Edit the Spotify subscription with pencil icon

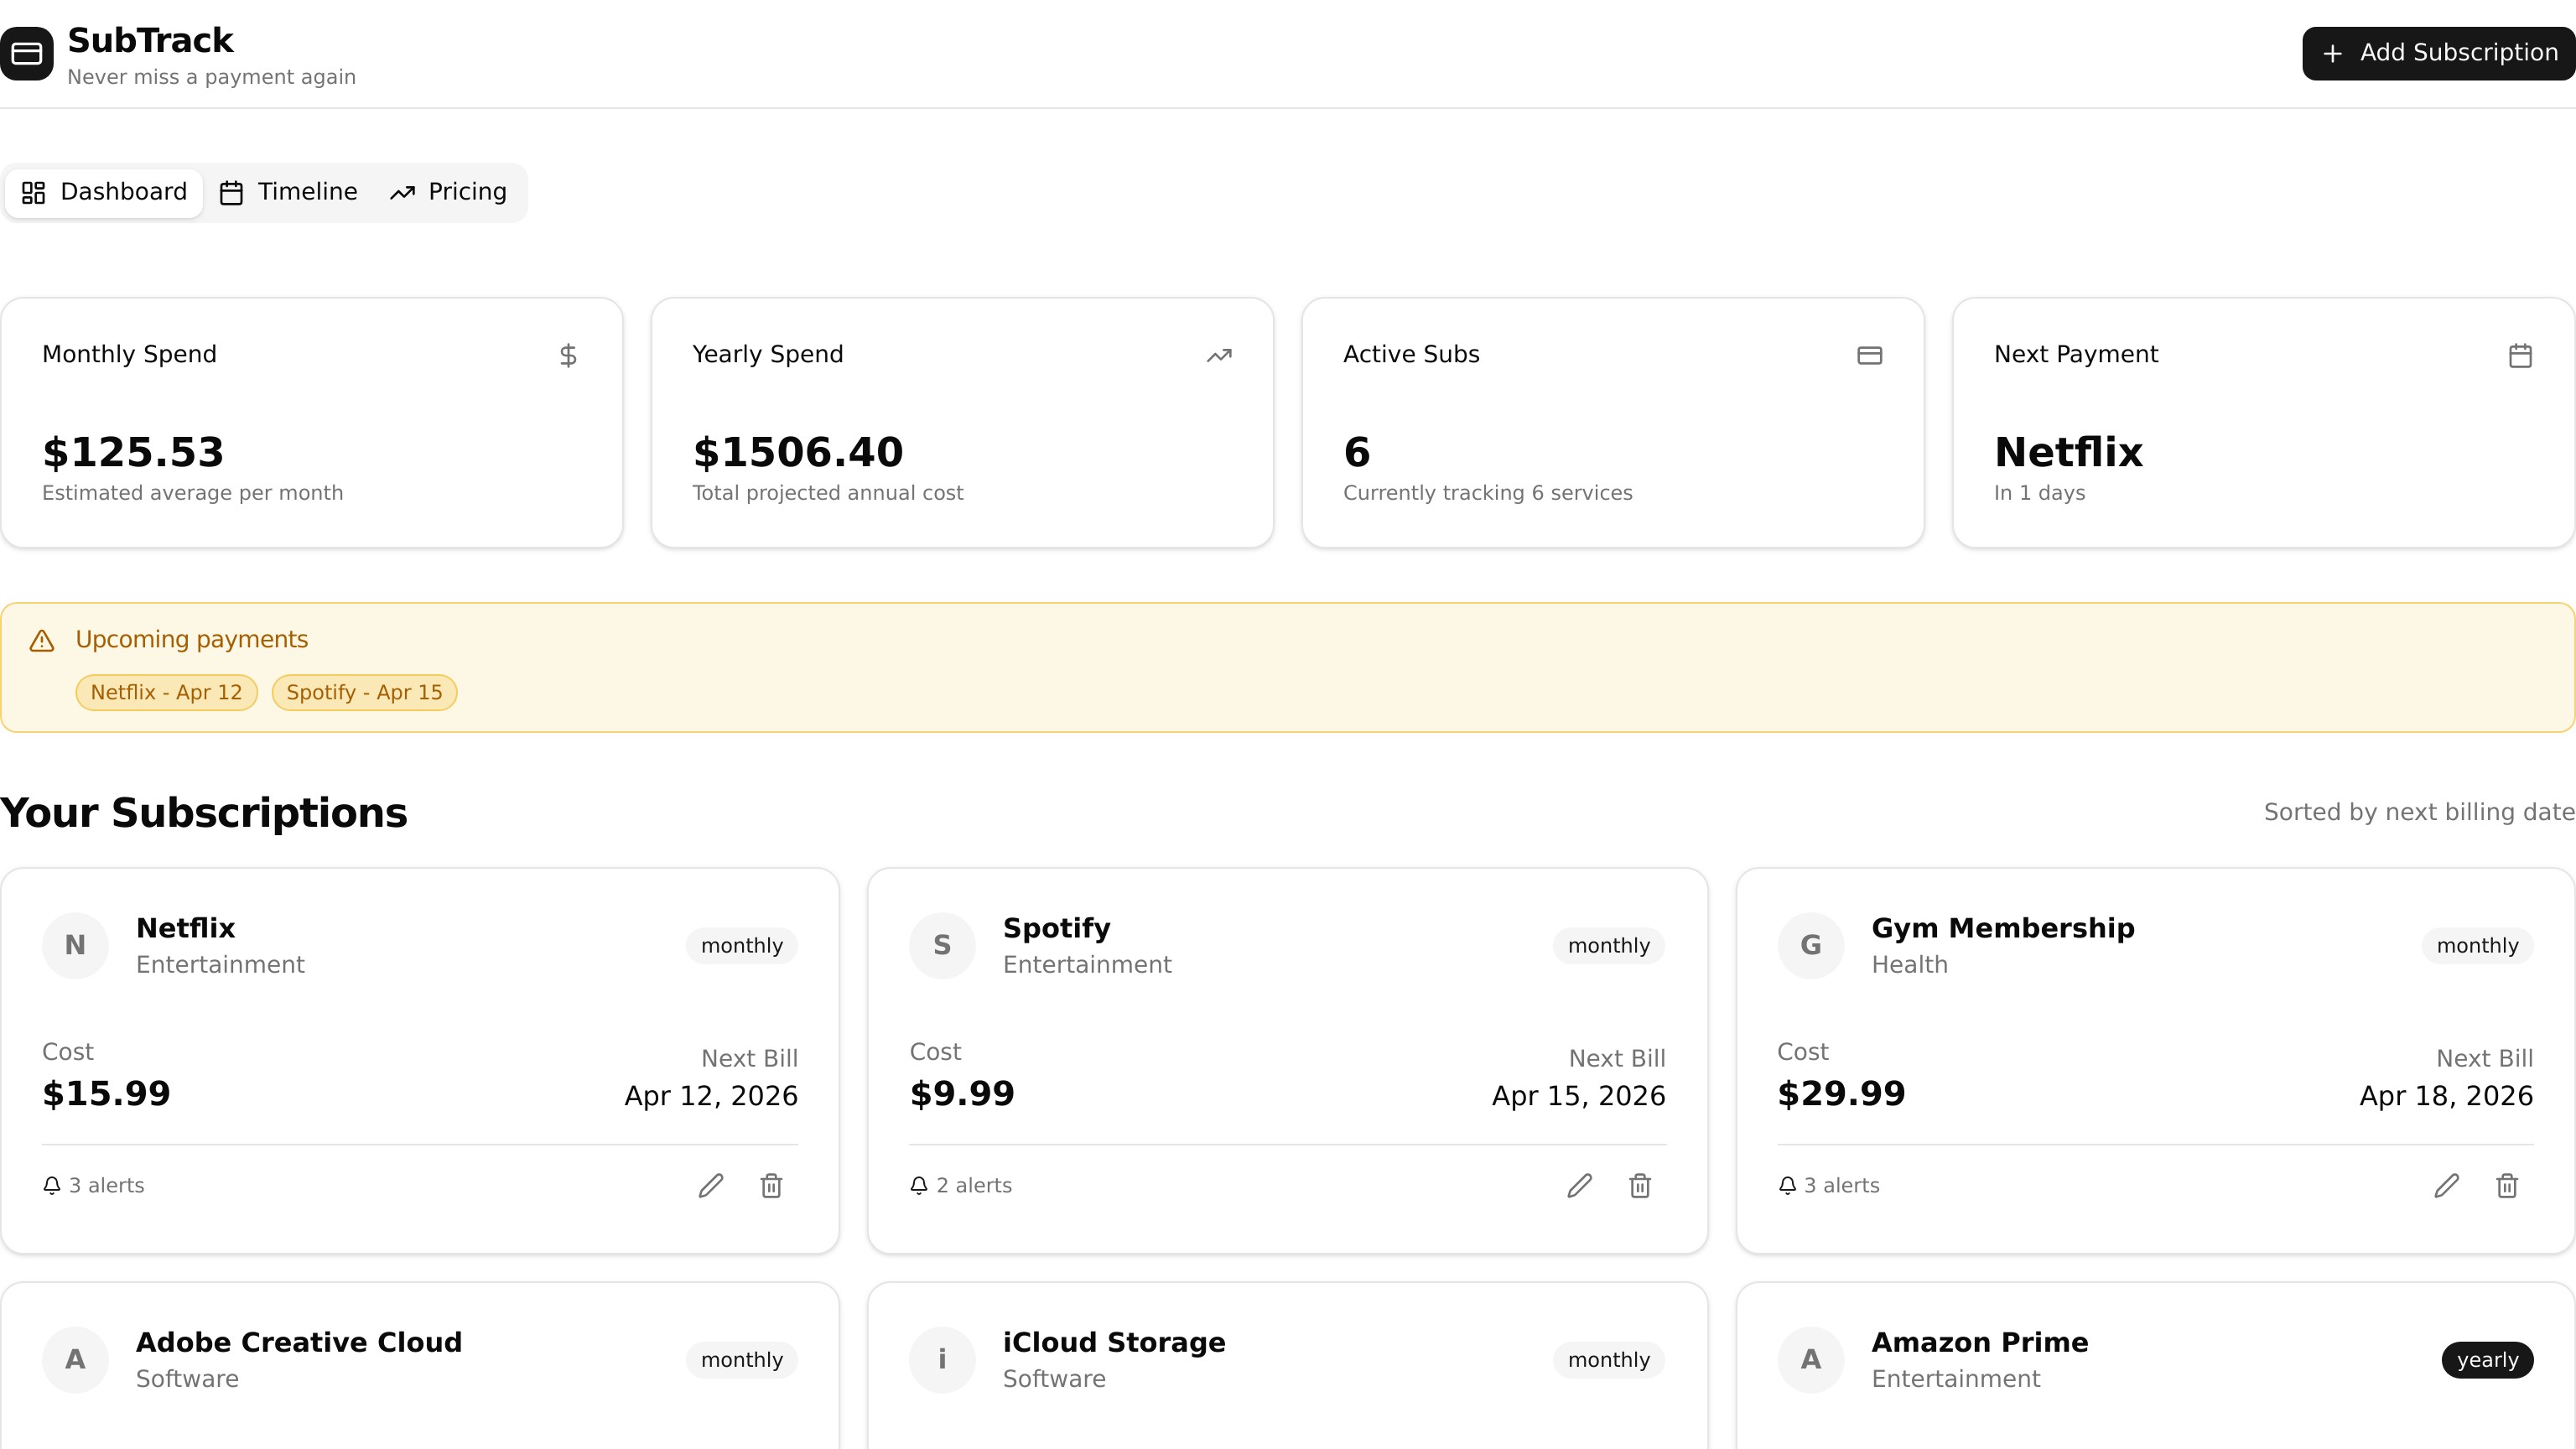[x=1579, y=1185]
